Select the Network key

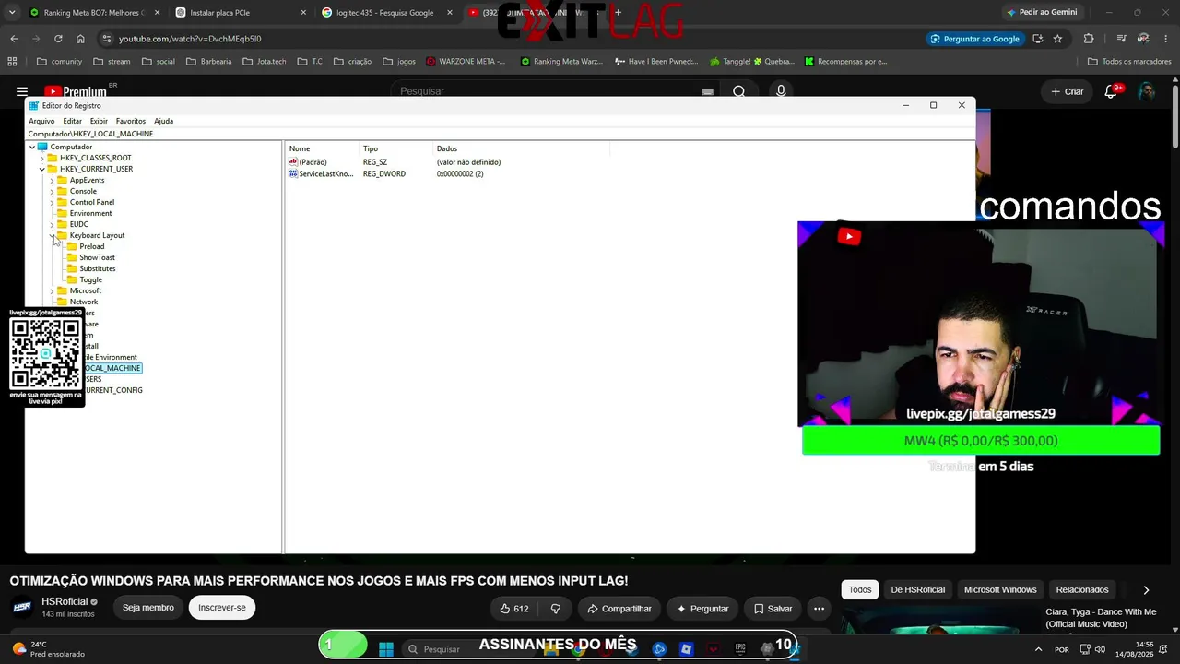83,302
